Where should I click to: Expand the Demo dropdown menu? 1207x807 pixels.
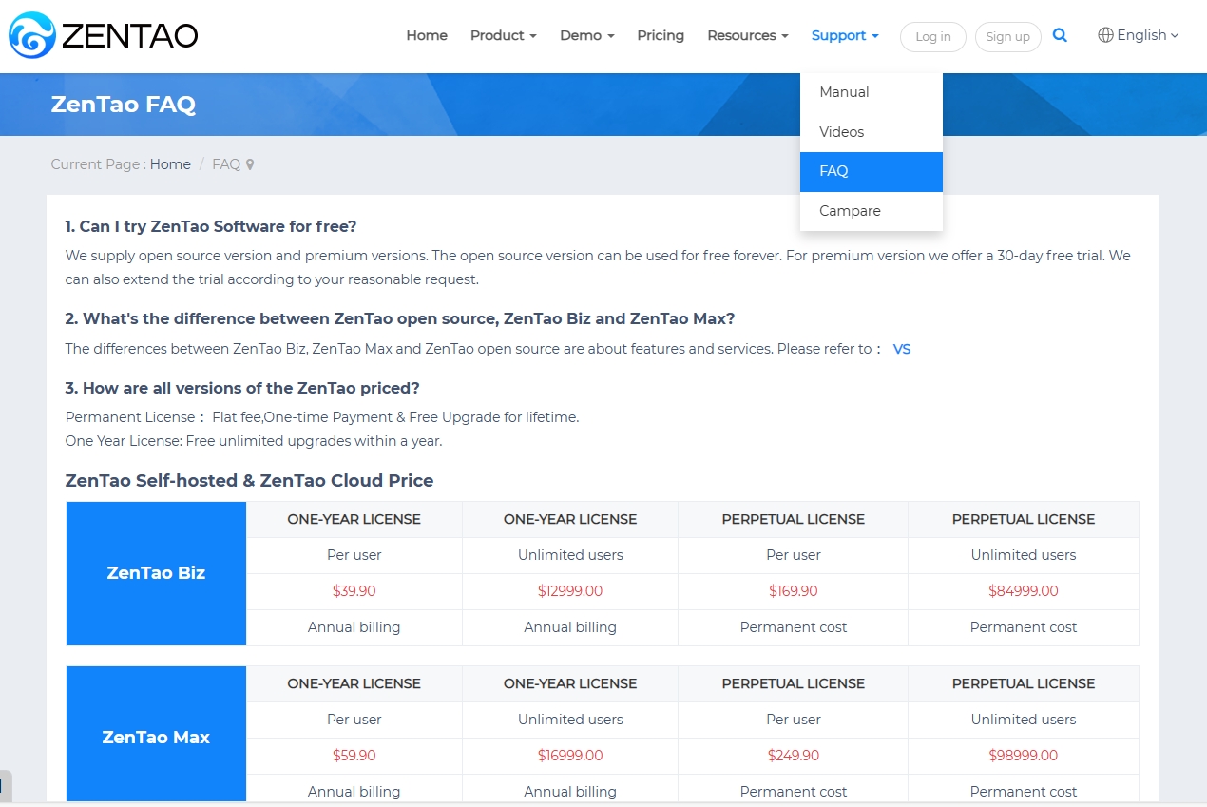pyautogui.click(x=586, y=35)
